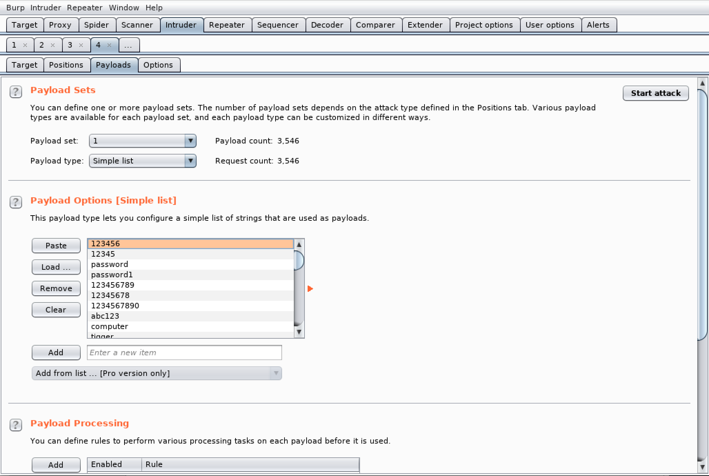Viewport: 709px width, 476px height.
Task: Click the Paste button
Action: [x=56, y=246]
